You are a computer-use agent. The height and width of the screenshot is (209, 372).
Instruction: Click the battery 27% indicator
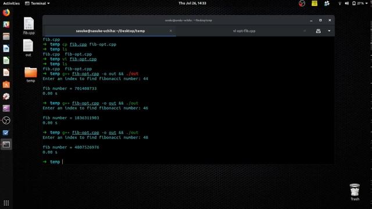point(358,3)
